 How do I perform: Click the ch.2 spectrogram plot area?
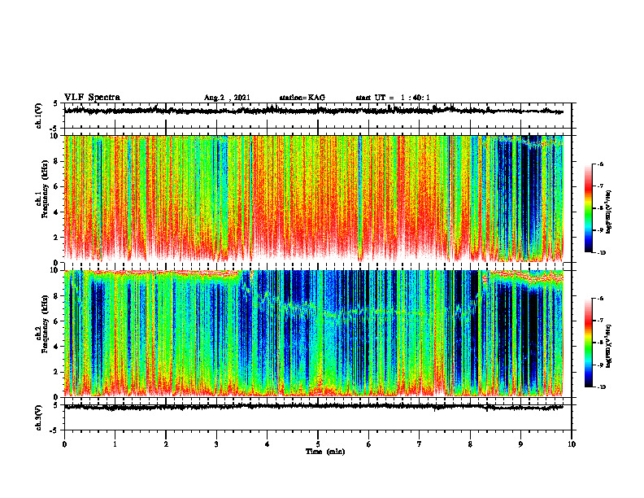314,333
